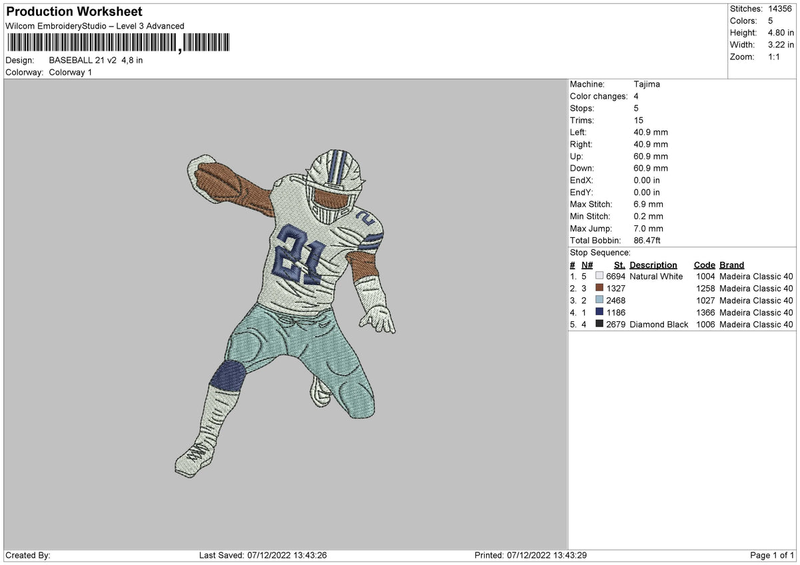Click the width value 3.22 in
This screenshot has height=565, width=800.
coord(779,45)
